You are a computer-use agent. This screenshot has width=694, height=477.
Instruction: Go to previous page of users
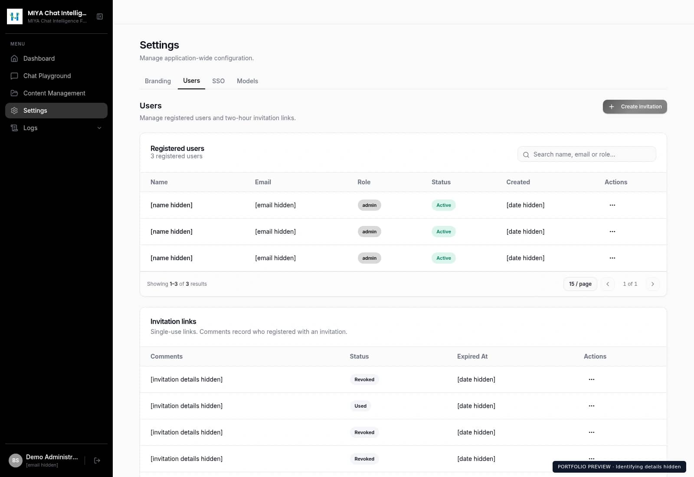[608, 284]
